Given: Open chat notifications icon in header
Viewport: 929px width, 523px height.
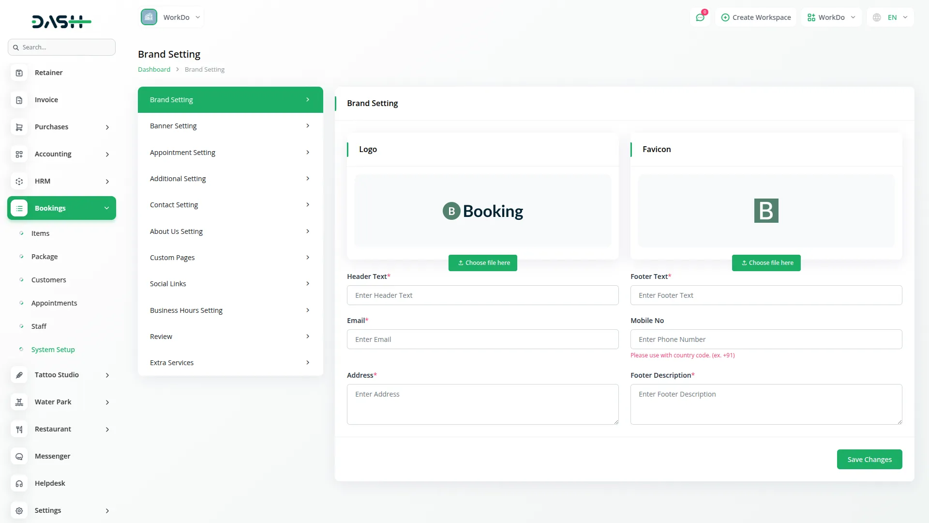Looking at the screenshot, I should point(700,17).
